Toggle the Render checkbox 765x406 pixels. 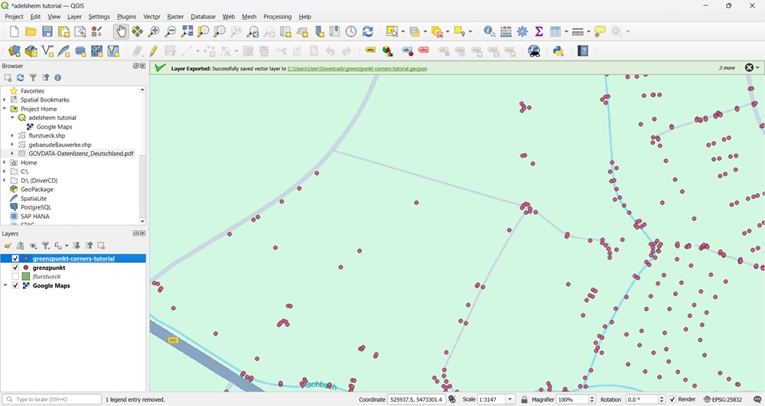[x=673, y=399]
